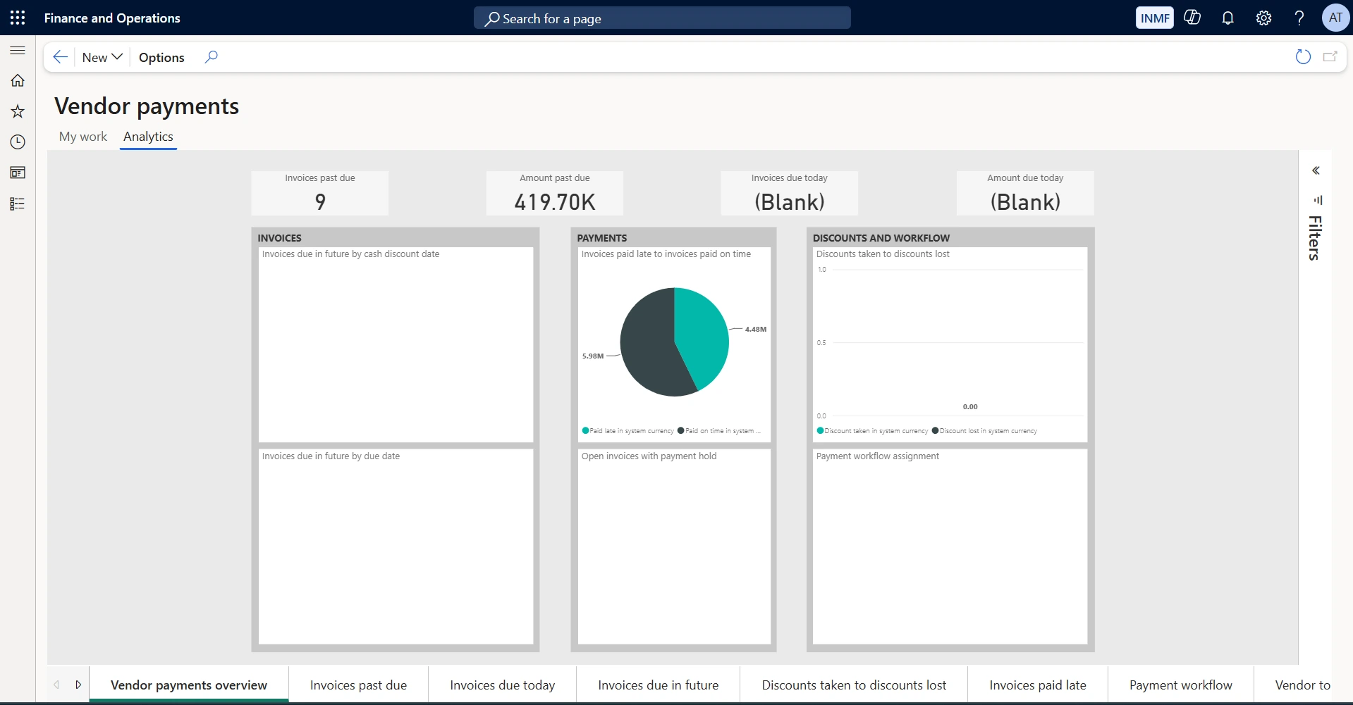Select the Analytics tab
Image resolution: width=1353 pixels, height=705 pixels.
tap(148, 137)
